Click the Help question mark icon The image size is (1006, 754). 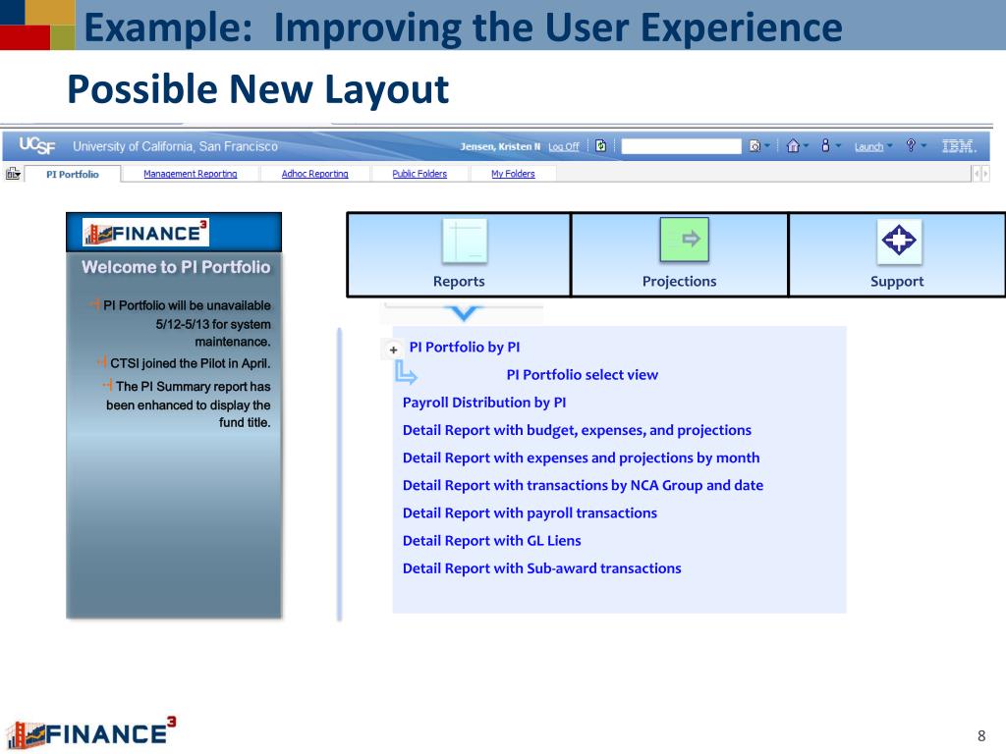pos(911,145)
